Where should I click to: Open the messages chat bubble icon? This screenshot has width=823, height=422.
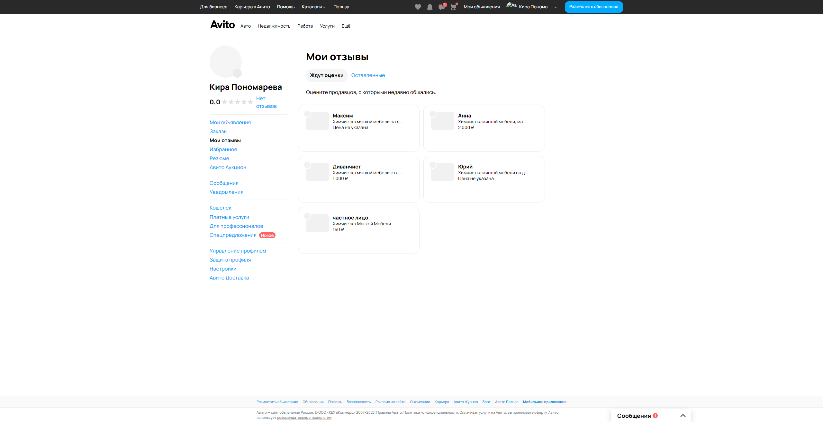pos(441,7)
